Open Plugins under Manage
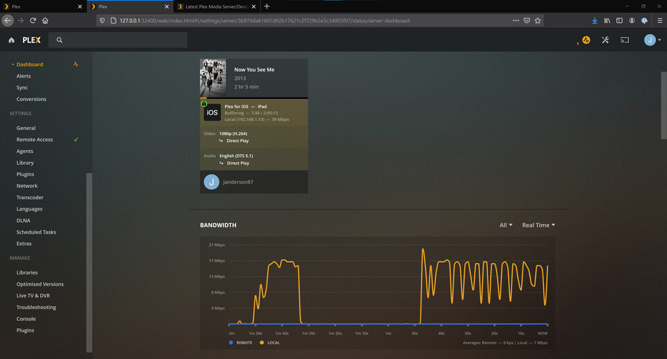667x359 pixels. coord(25,330)
